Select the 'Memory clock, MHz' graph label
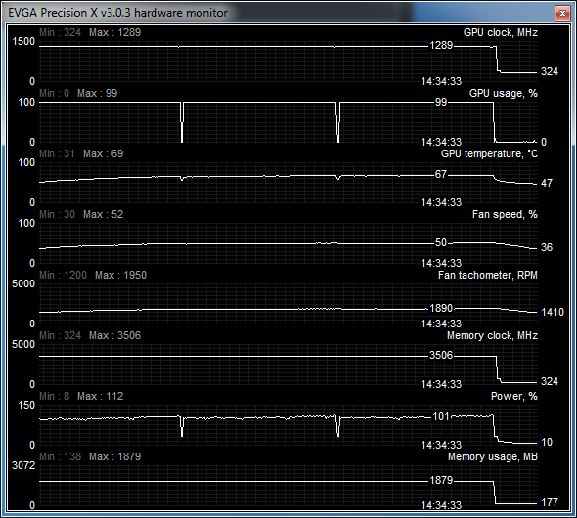This screenshot has width=577, height=518. point(492,336)
